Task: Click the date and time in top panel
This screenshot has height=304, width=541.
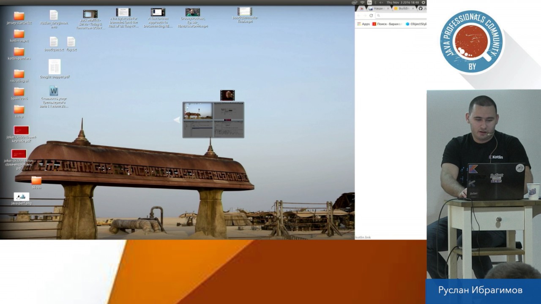Action: click(403, 3)
